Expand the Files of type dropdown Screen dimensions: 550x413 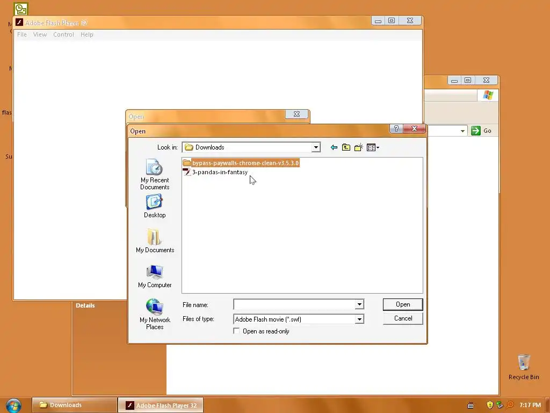click(x=359, y=319)
